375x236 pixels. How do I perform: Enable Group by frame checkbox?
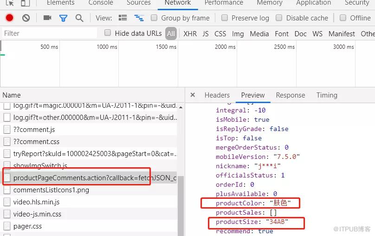[x=154, y=18]
